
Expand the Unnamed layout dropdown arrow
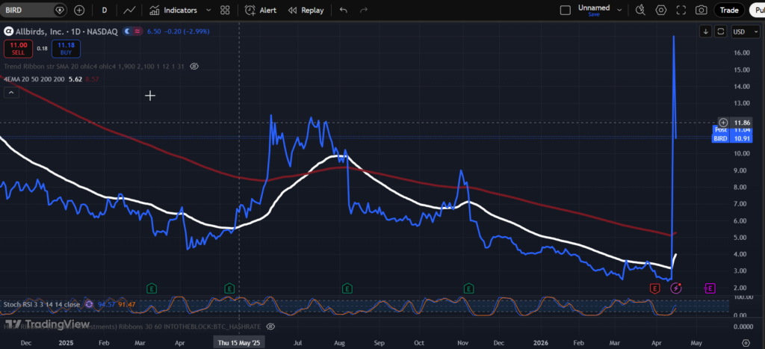click(x=620, y=10)
